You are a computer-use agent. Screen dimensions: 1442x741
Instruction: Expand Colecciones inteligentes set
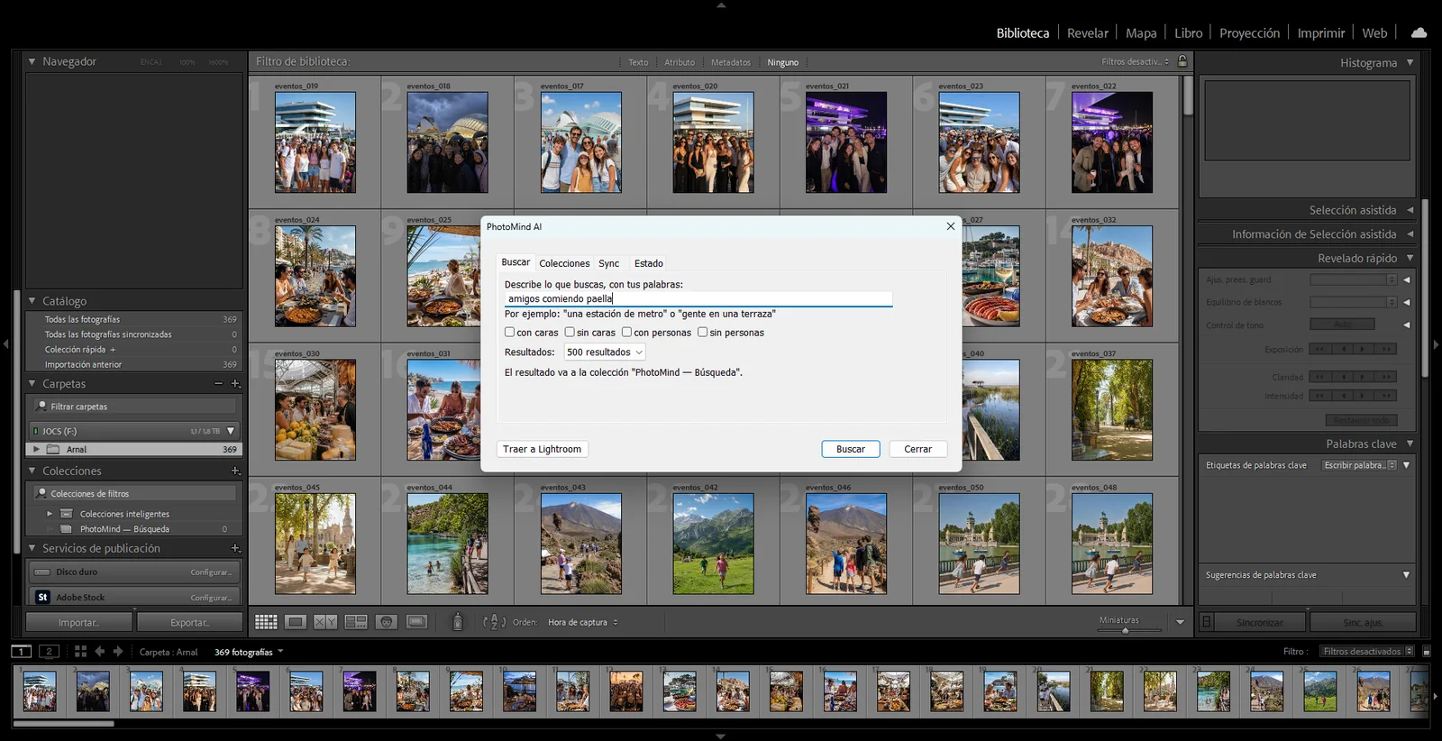tap(50, 514)
